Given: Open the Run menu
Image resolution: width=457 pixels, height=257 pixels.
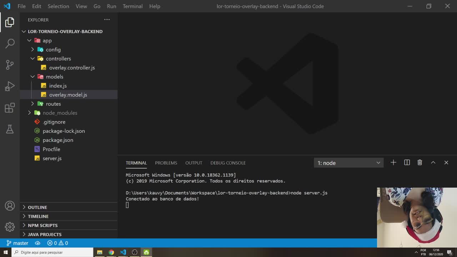Looking at the screenshot, I should pos(111,6).
